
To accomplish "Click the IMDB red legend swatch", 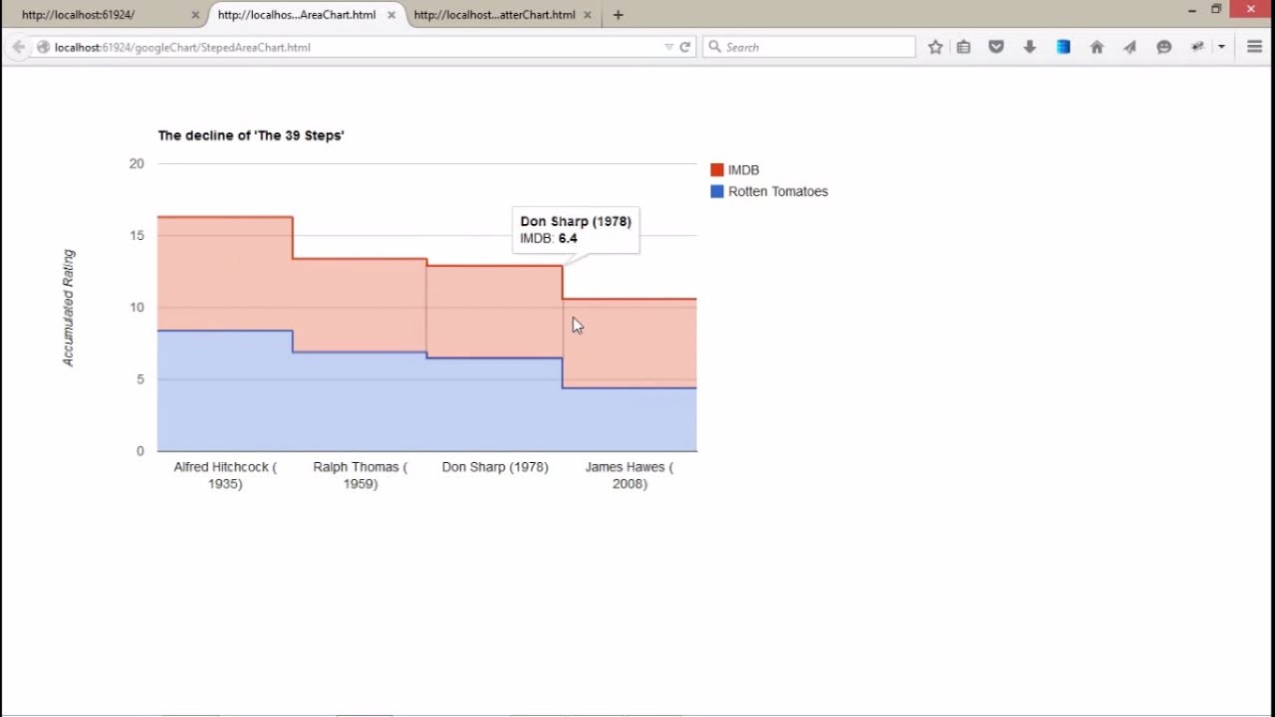I will 717,170.
